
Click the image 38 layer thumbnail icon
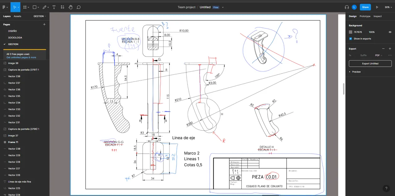tap(5, 63)
